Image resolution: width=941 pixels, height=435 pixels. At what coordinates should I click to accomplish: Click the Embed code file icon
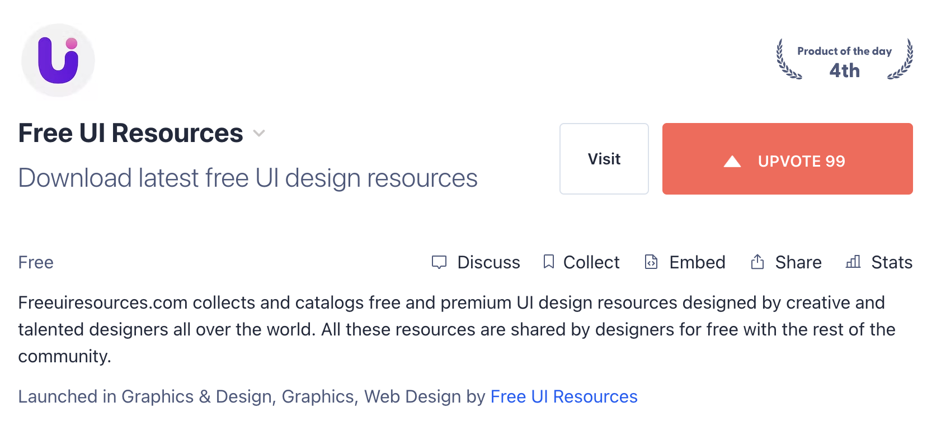(x=651, y=262)
